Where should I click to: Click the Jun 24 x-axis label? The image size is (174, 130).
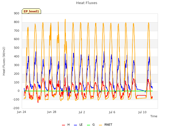click(21, 112)
